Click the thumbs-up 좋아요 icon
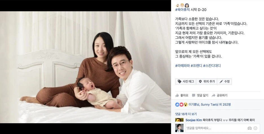264x134 pixels. (x=177, y=95)
